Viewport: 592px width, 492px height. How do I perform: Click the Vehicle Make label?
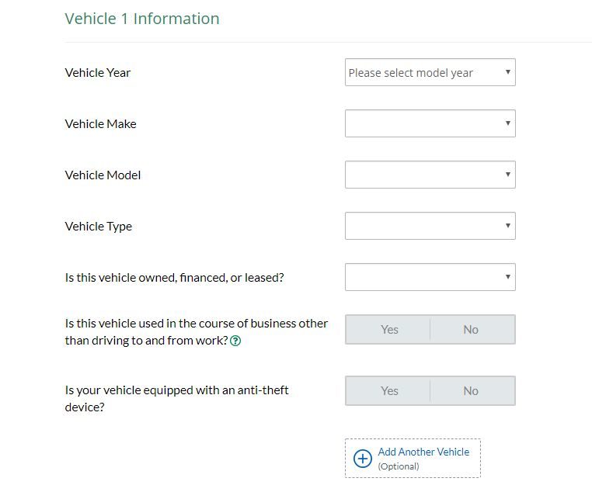click(x=100, y=123)
